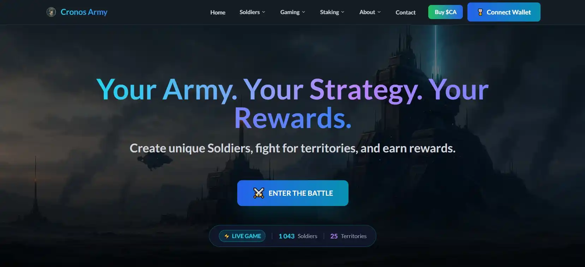Expand the Staking dropdown chevron
The height and width of the screenshot is (267, 585).
tap(342, 12)
